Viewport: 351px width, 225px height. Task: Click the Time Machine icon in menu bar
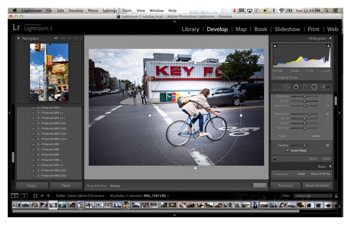[258, 10]
